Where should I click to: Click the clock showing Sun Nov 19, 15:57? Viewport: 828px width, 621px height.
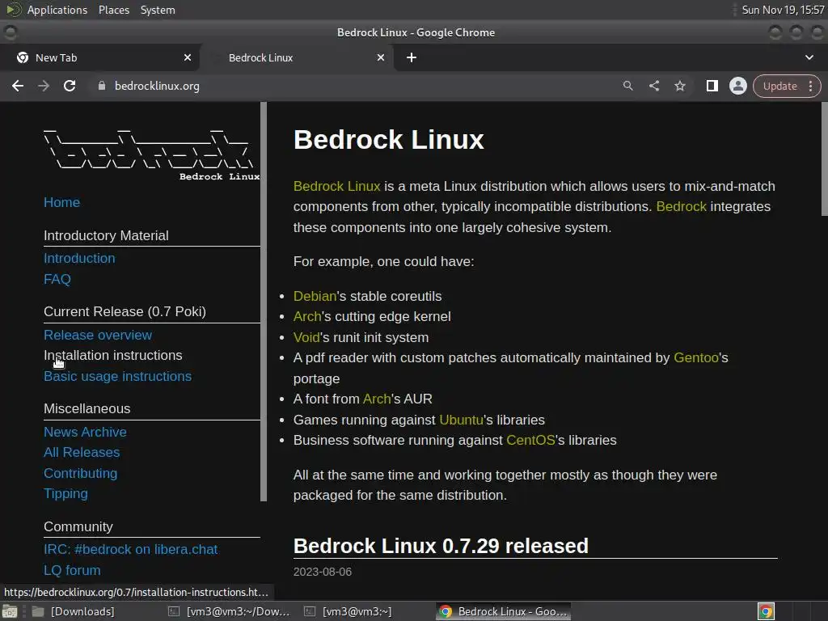pyautogui.click(x=783, y=10)
